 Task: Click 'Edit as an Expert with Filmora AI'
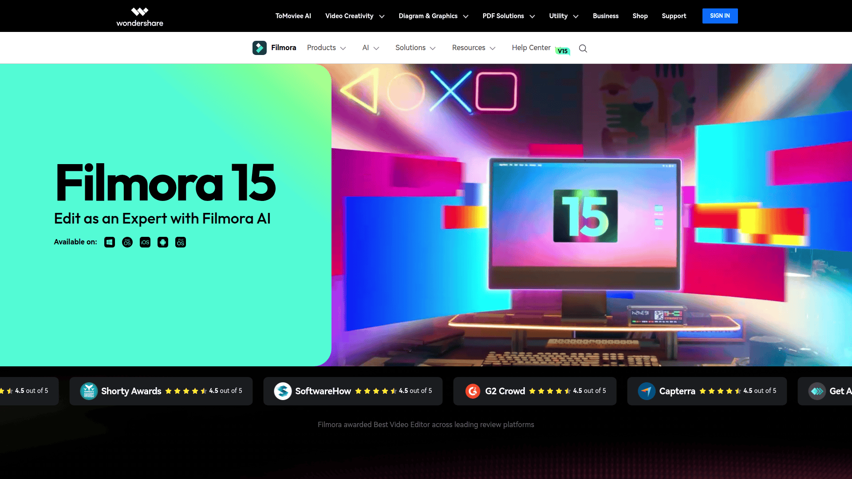pos(162,219)
